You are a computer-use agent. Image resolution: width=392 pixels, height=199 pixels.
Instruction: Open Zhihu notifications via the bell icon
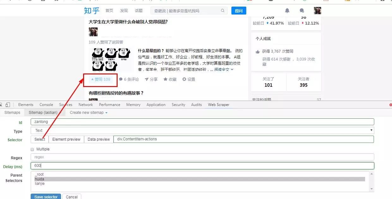coord(287,10)
